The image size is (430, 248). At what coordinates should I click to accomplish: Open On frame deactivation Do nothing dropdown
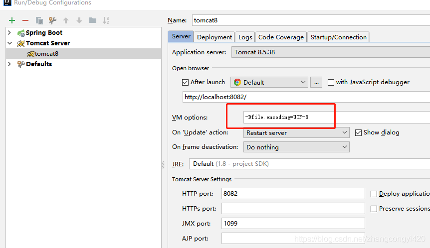pyautogui.click(x=296, y=147)
